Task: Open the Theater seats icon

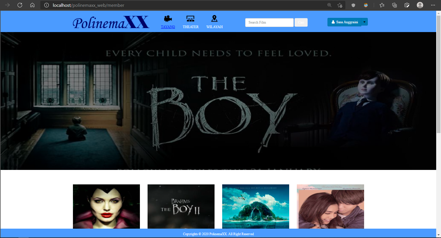Action: 190,19
